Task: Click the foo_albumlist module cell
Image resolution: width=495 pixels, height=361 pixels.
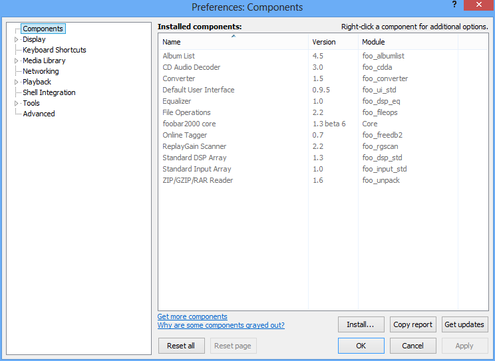Action: (x=383, y=56)
